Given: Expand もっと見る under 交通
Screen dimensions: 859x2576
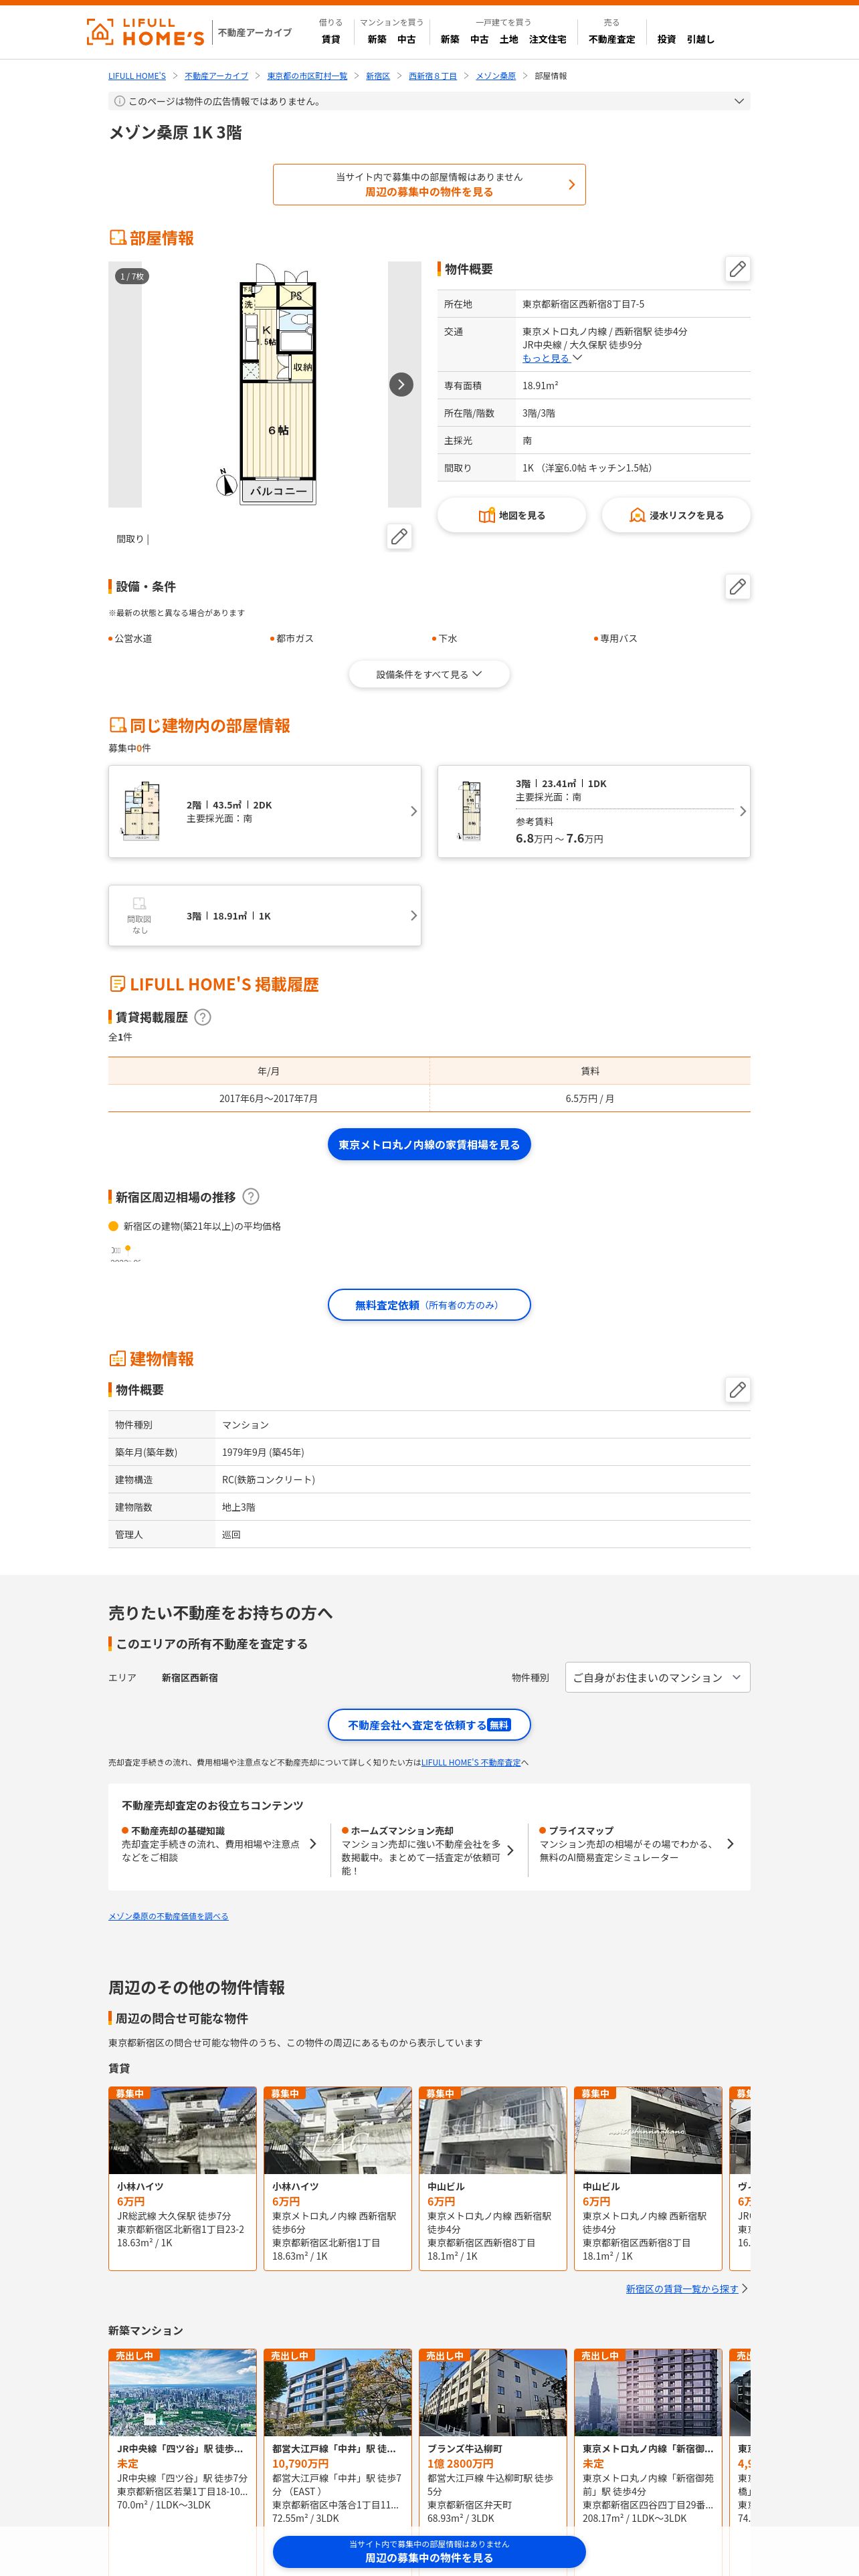Looking at the screenshot, I should click(x=551, y=358).
